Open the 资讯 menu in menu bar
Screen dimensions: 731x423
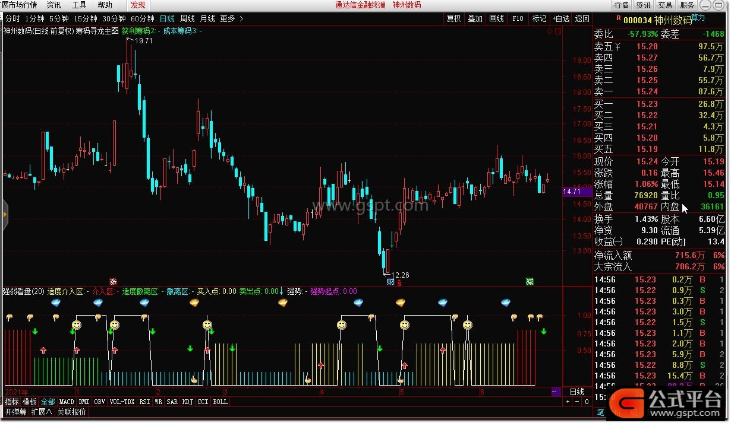click(x=53, y=5)
